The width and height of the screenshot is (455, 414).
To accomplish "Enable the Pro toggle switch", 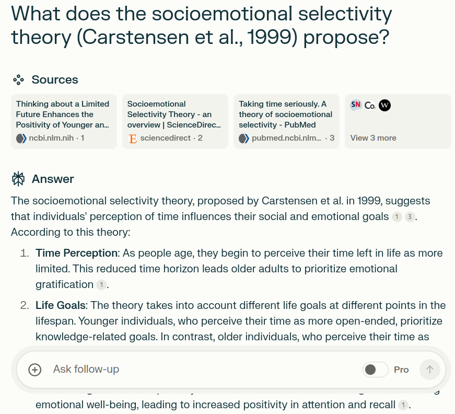I will click(375, 370).
